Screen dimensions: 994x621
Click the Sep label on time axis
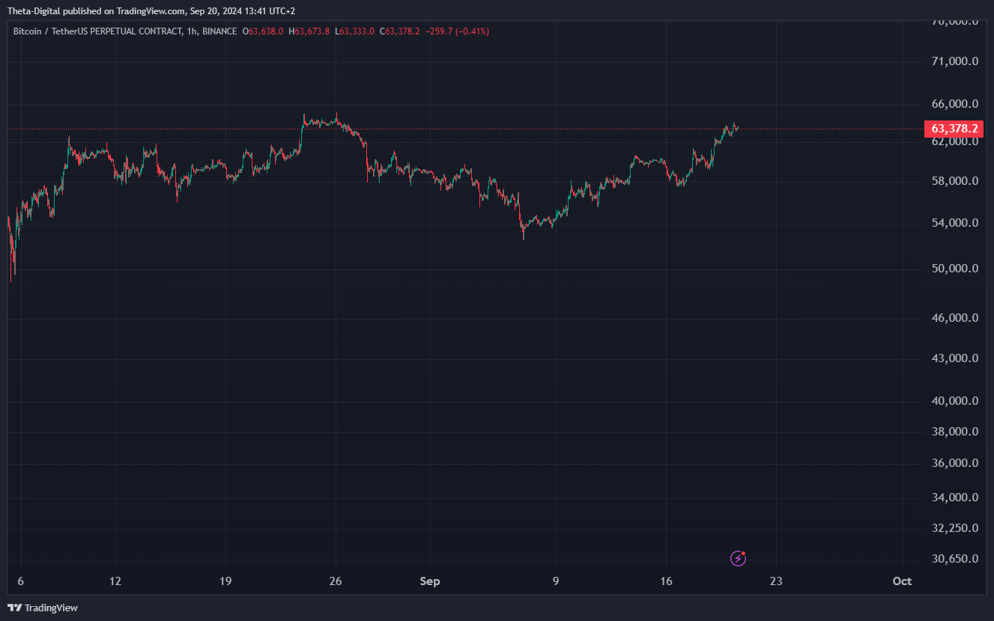pyautogui.click(x=430, y=581)
